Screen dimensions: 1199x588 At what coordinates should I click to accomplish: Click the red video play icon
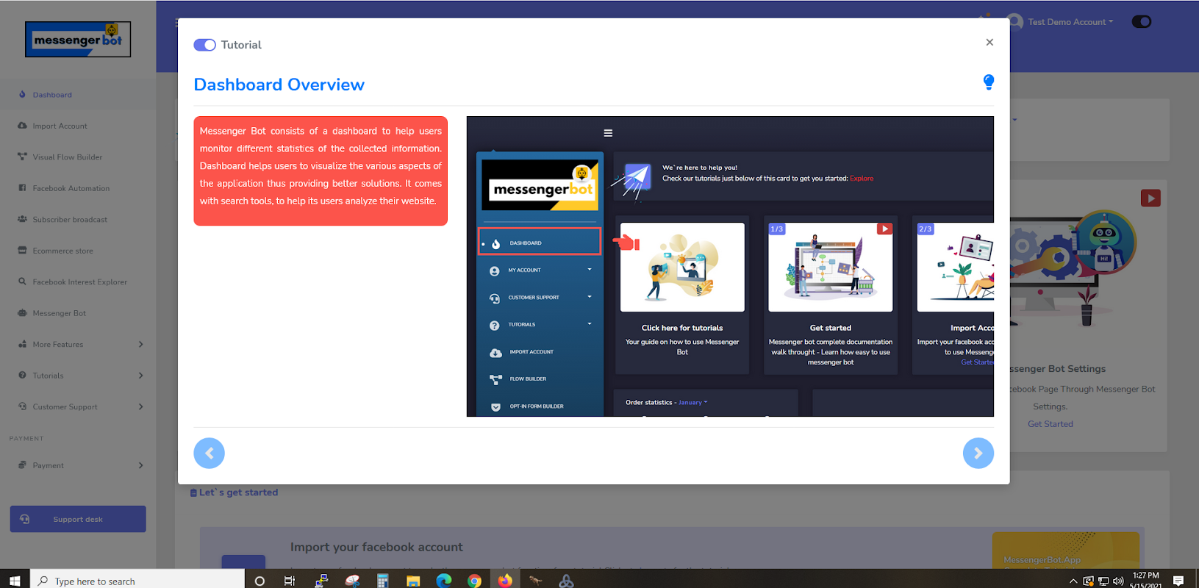[1150, 198]
